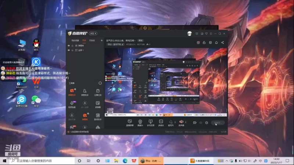The width and height of the screenshot is (294, 165).
Task: Click the 修改 edit title button
Action: point(140,40)
